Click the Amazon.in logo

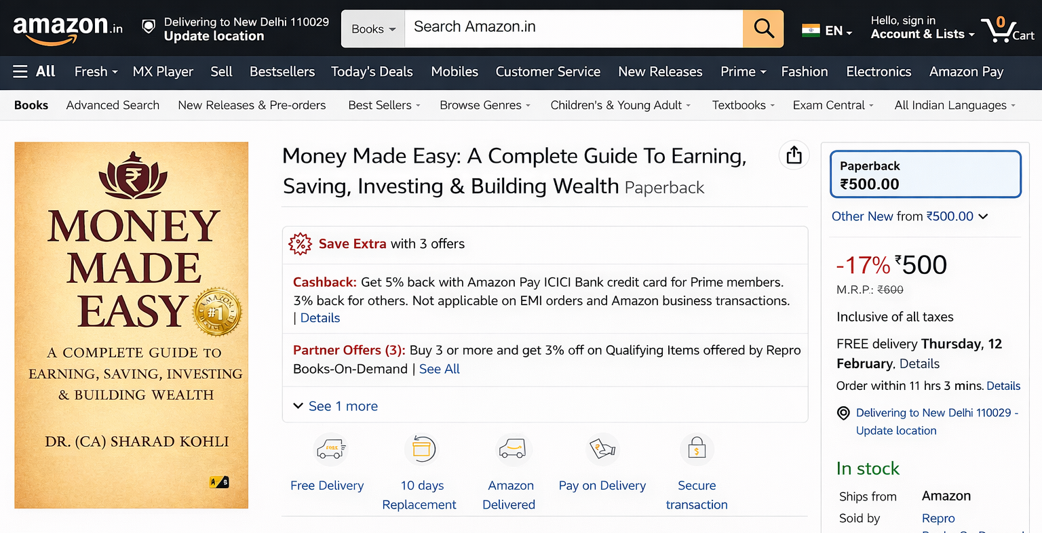pos(67,28)
